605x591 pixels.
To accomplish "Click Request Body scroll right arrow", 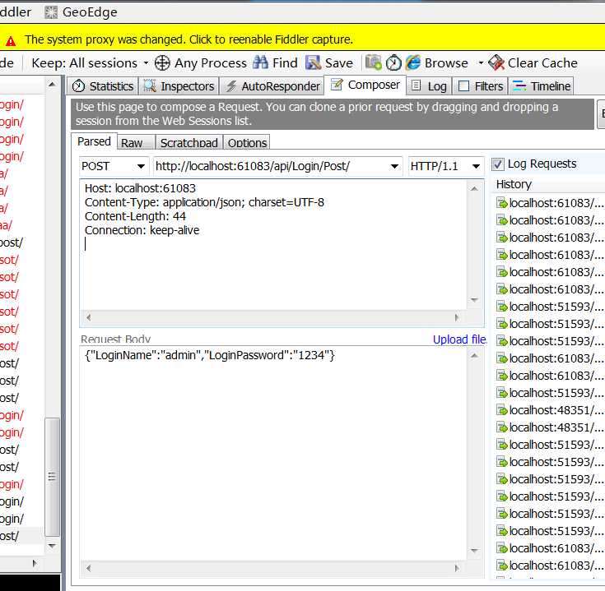I will (457, 568).
